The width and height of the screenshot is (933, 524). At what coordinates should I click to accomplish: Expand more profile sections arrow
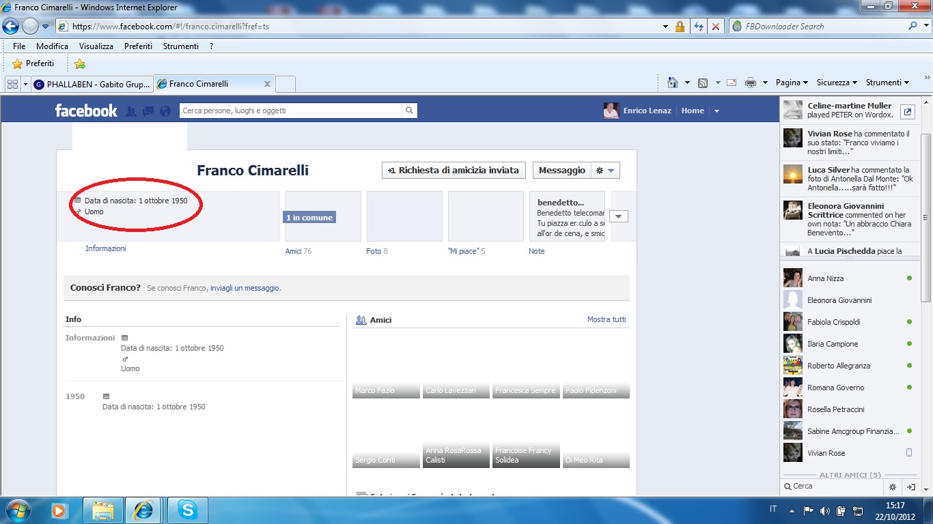pyautogui.click(x=619, y=216)
